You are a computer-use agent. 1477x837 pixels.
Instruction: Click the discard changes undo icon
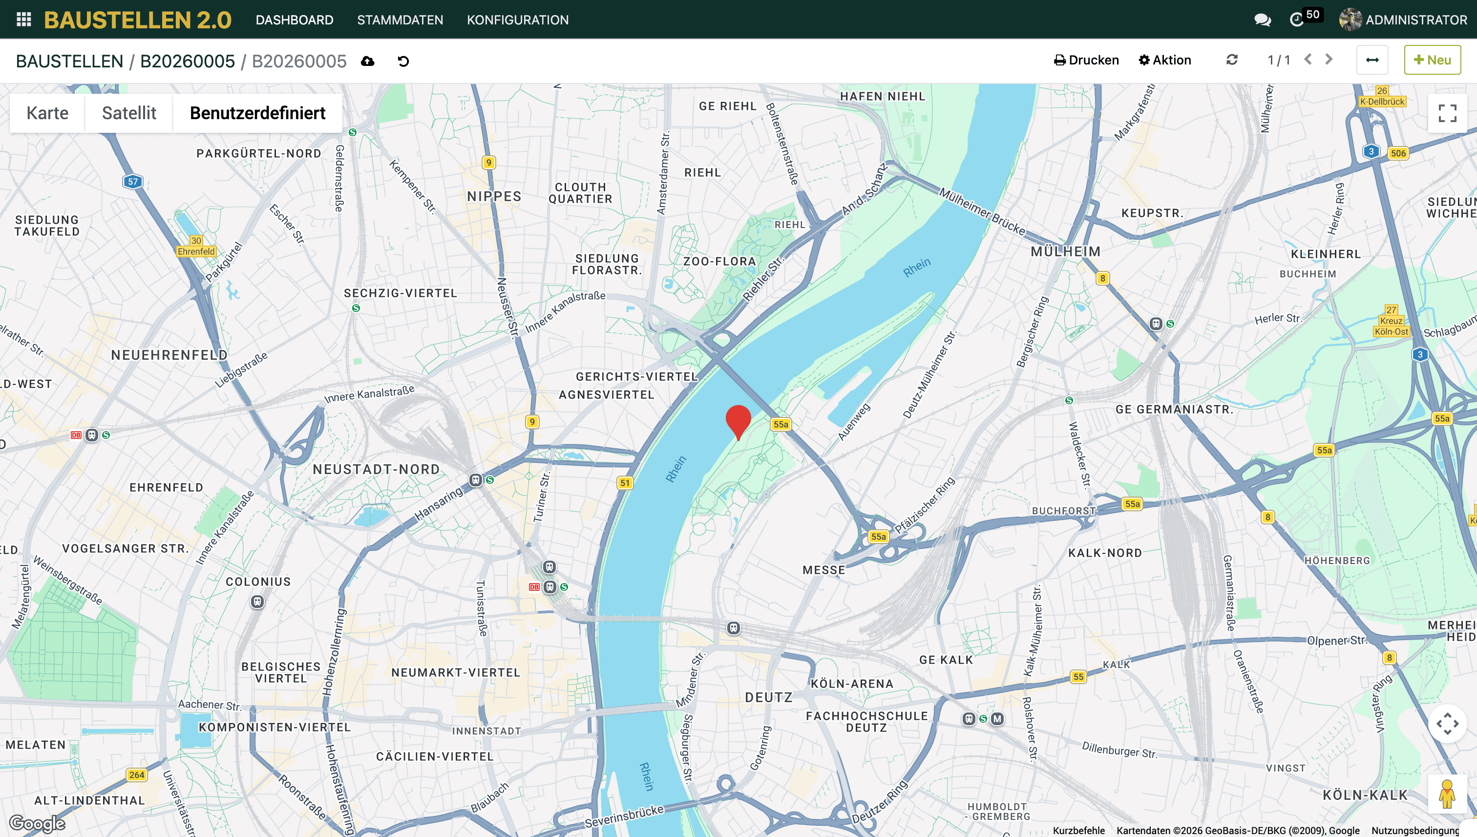pyautogui.click(x=403, y=61)
